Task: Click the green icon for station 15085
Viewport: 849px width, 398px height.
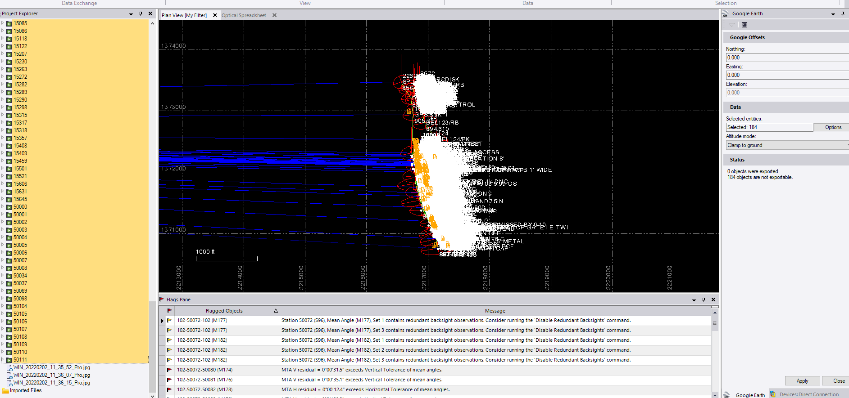Action: (x=9, y=23)
